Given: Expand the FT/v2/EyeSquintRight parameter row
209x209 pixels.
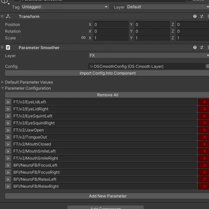Looking at the screenshot, I should [8, 123].
